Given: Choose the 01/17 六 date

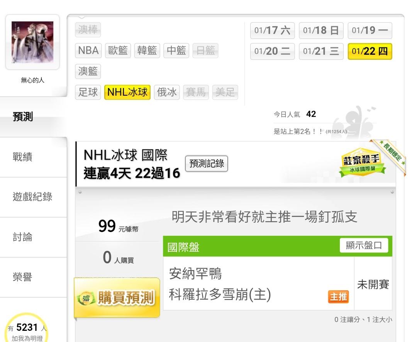Looking at the screenshot, I should (x=272, y=30).
